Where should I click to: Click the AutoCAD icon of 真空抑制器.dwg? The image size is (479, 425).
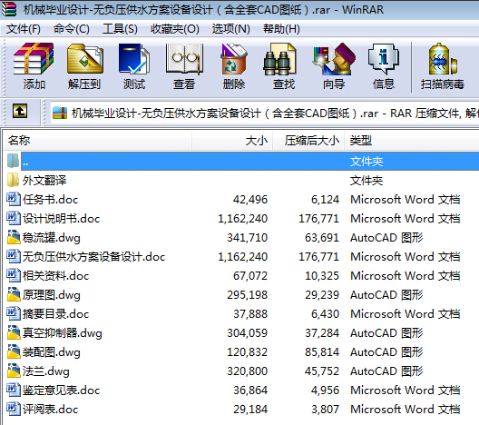pyautogui.click(x=13, y=332)
